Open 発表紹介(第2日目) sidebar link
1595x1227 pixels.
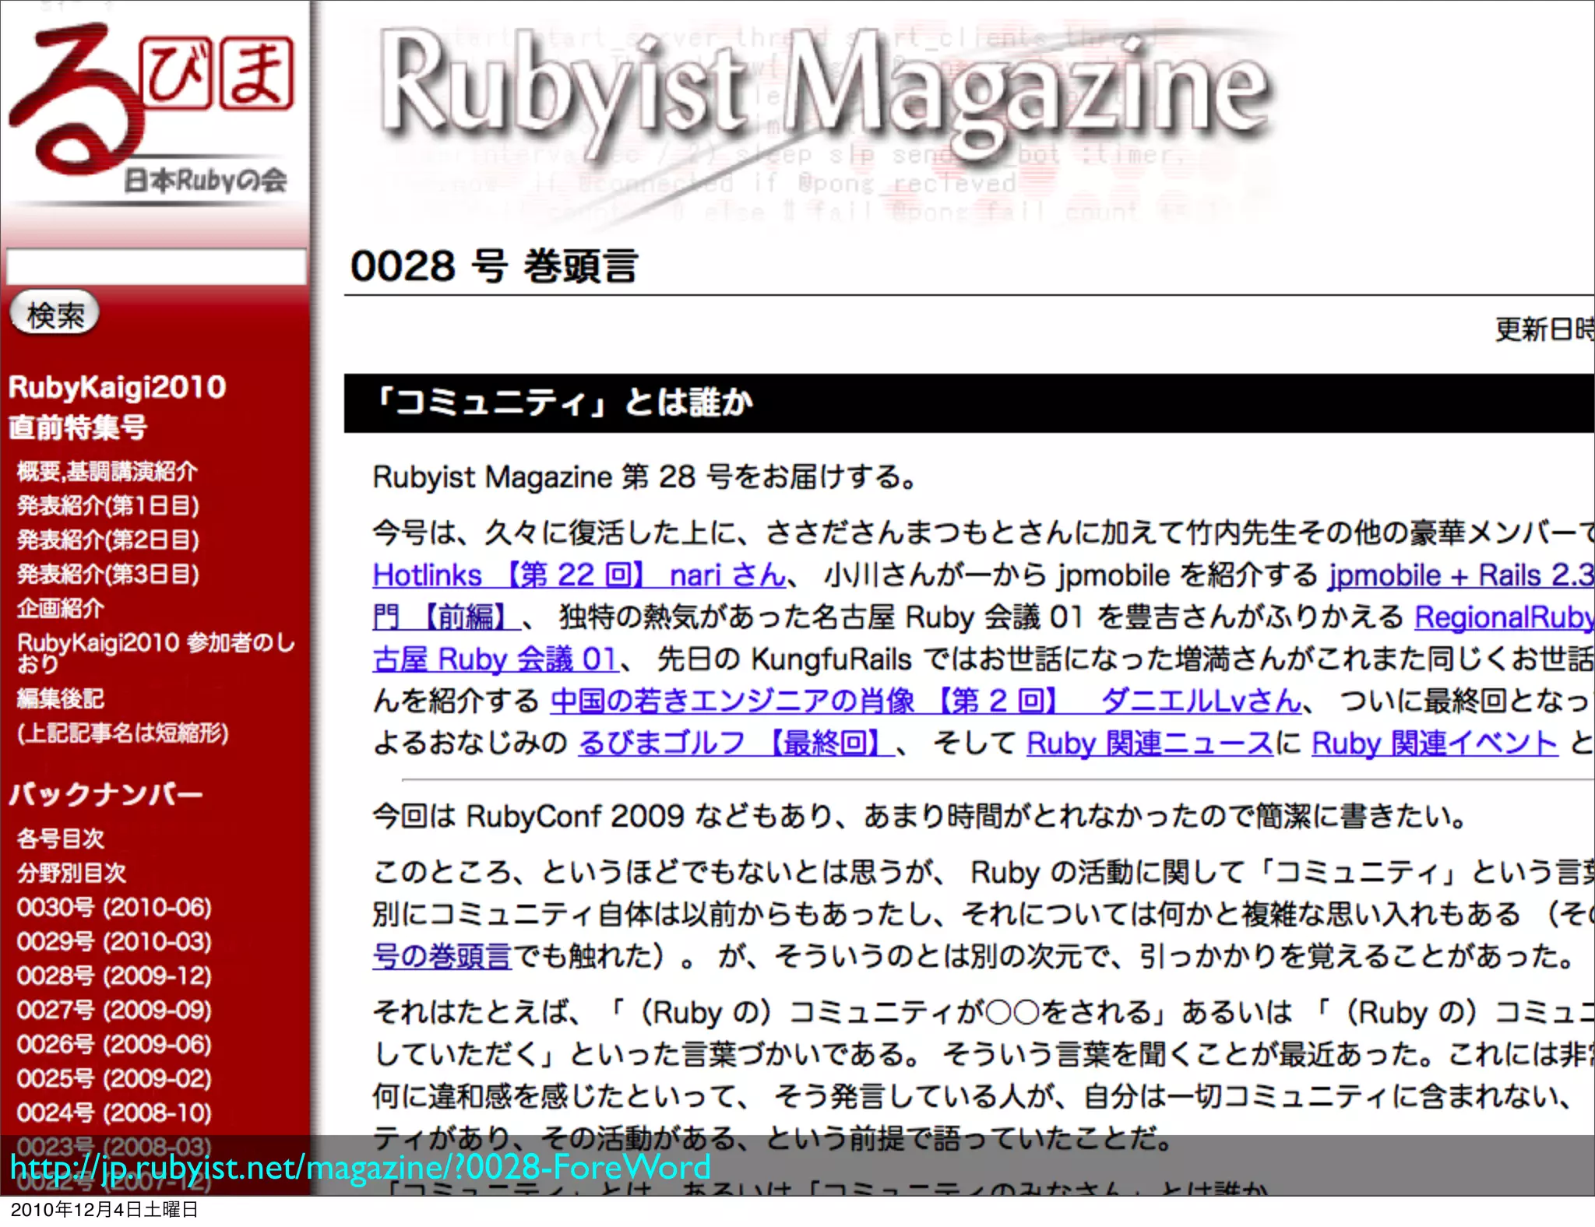(x=108, y=540)
